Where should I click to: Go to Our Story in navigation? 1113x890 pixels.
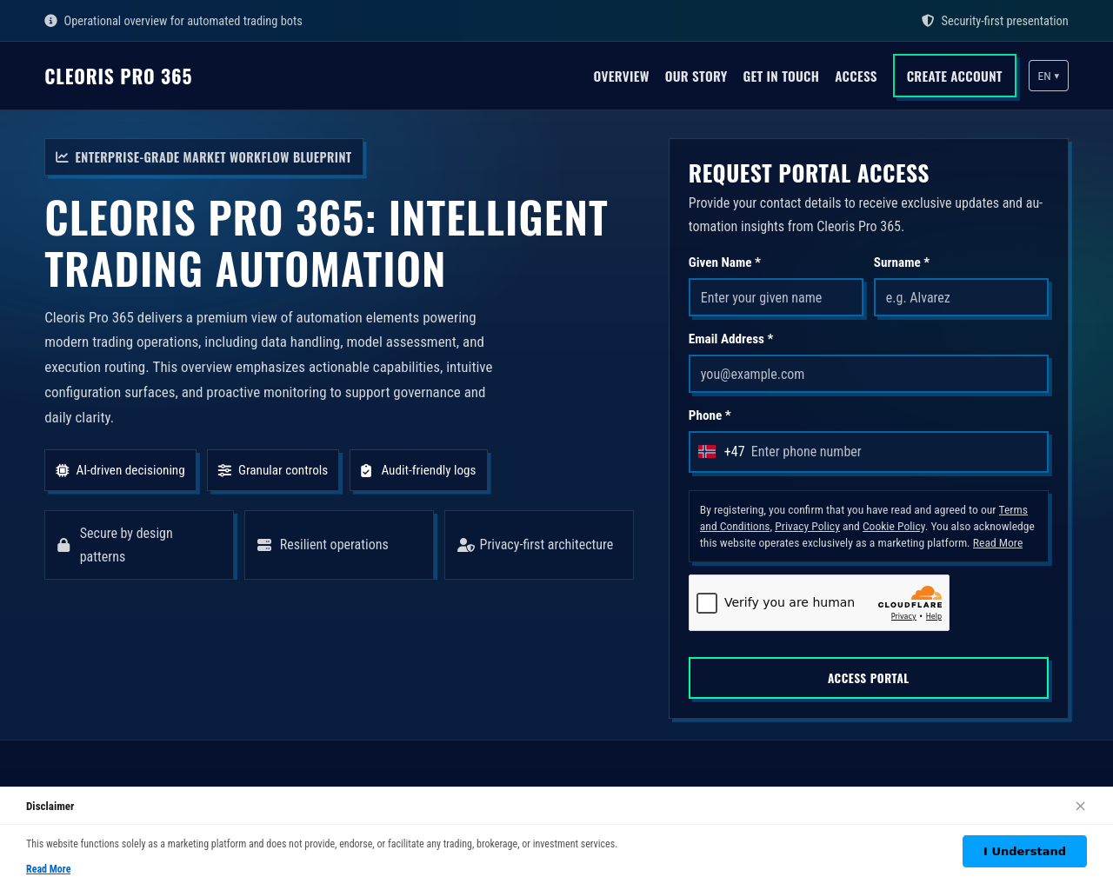click(696, 76)
